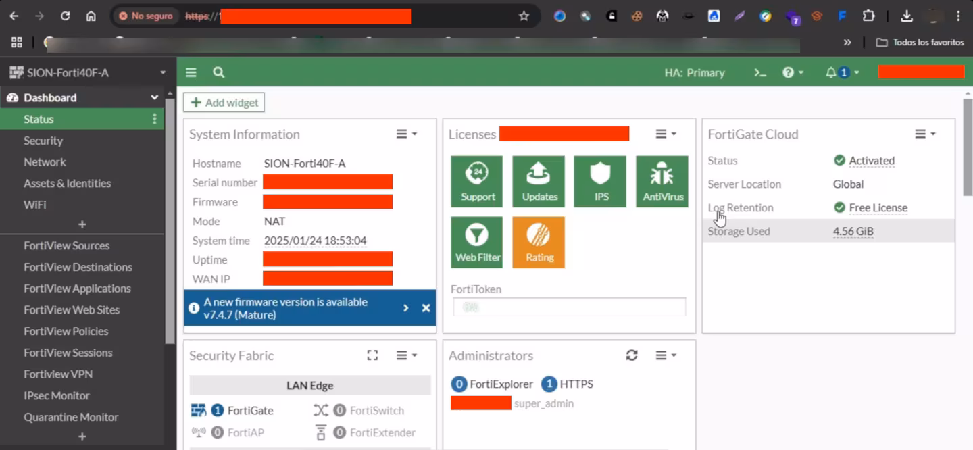Open FortiView Sources dashboard
The width and height of the screenshot is (973, 450).
click(x=66, y=246)
